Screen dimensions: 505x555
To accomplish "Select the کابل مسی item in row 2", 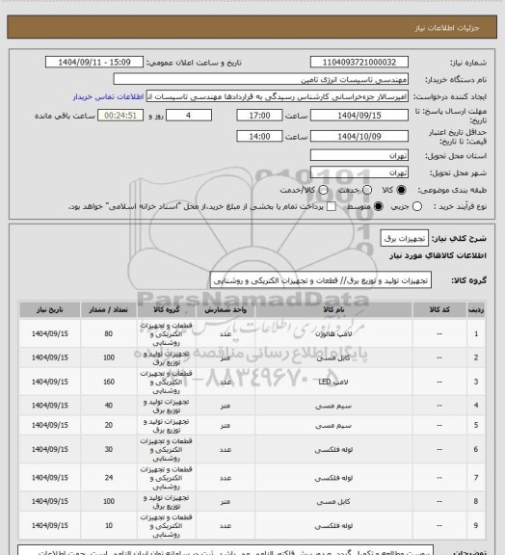I will (x=333, y=357).
